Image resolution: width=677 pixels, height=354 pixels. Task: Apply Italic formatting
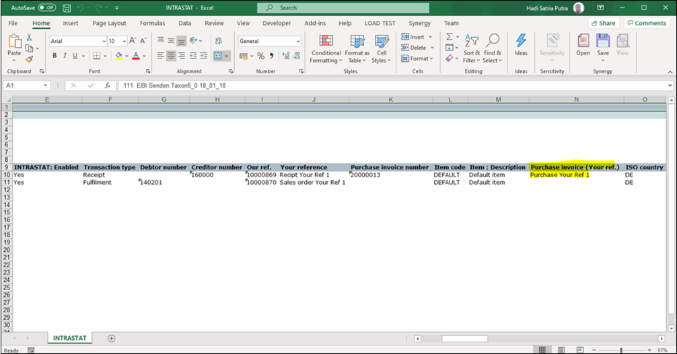pos(65,56)
